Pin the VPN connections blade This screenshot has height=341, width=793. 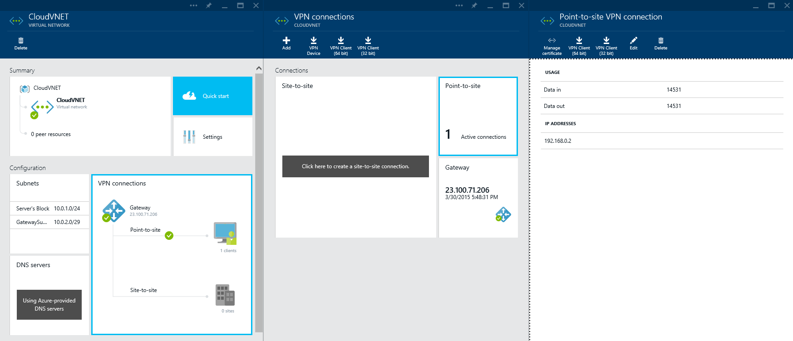click(474, 5)
